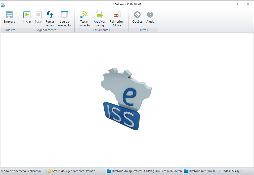Screen dimensions: 254x175
Task: Click the central ISS-e logo image
Action: coord(126,99)
